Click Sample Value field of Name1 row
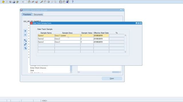 pos(87,36)
